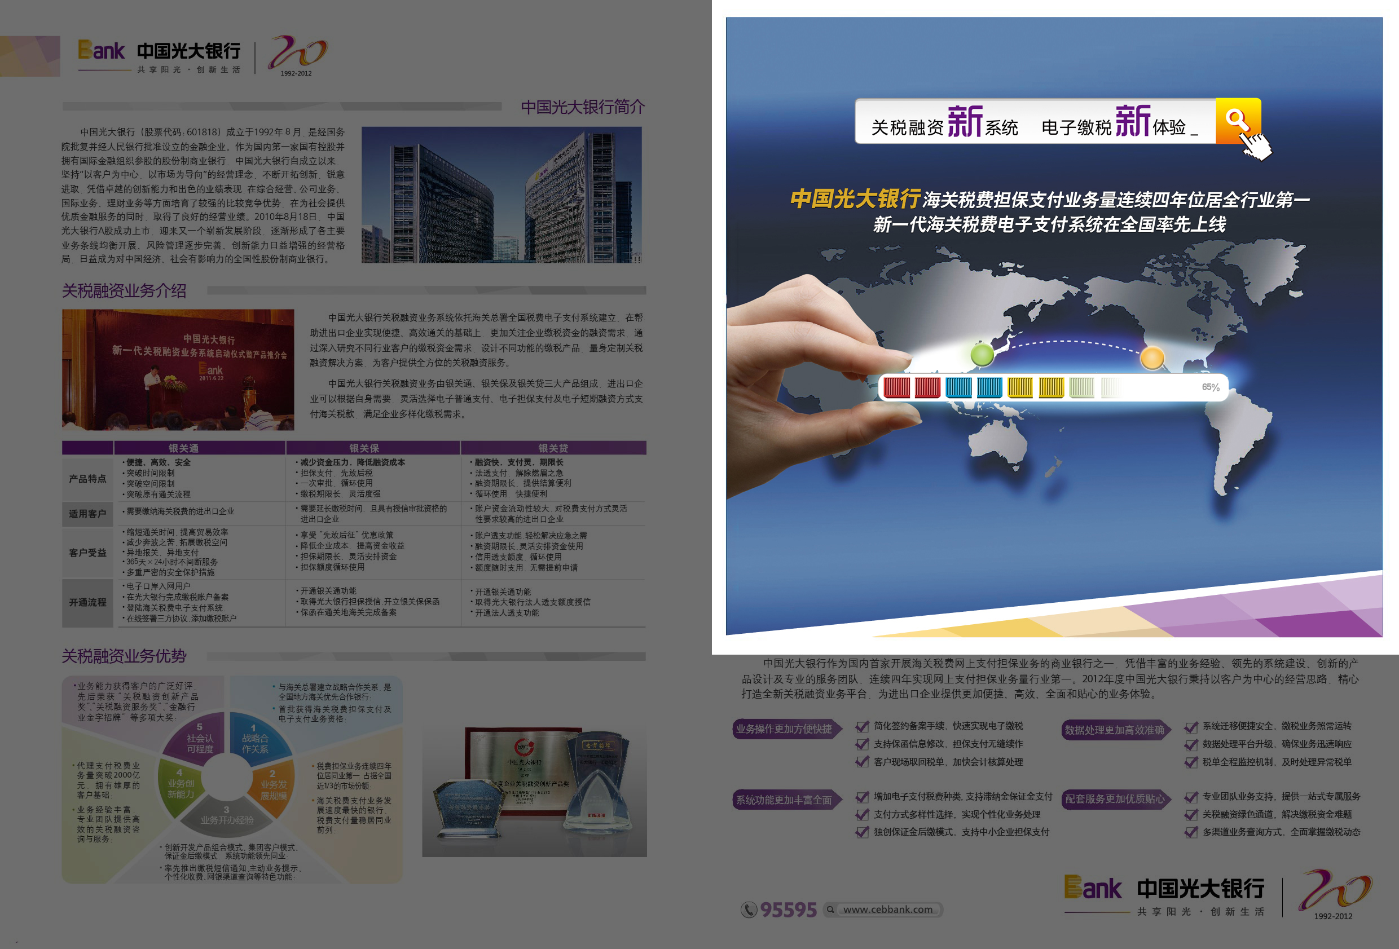Click the 关税融资业务优势 section heading
The width and height of the screenshot is (1399, 949).
tap(124, 656)
